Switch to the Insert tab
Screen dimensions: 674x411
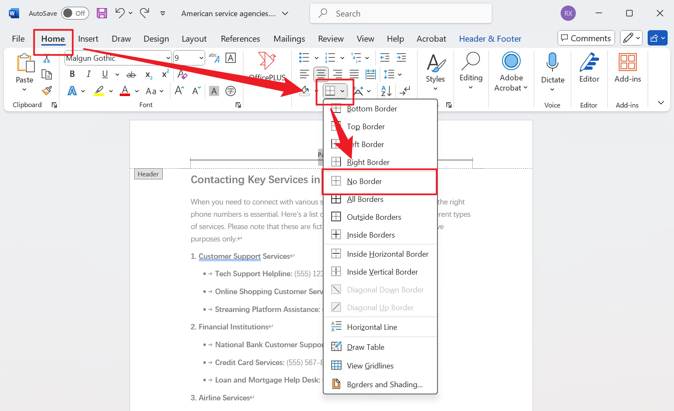(x=88, y=39)
